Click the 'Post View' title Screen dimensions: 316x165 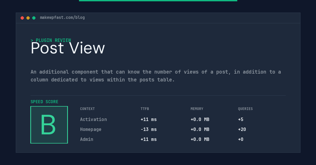[68, 48]
